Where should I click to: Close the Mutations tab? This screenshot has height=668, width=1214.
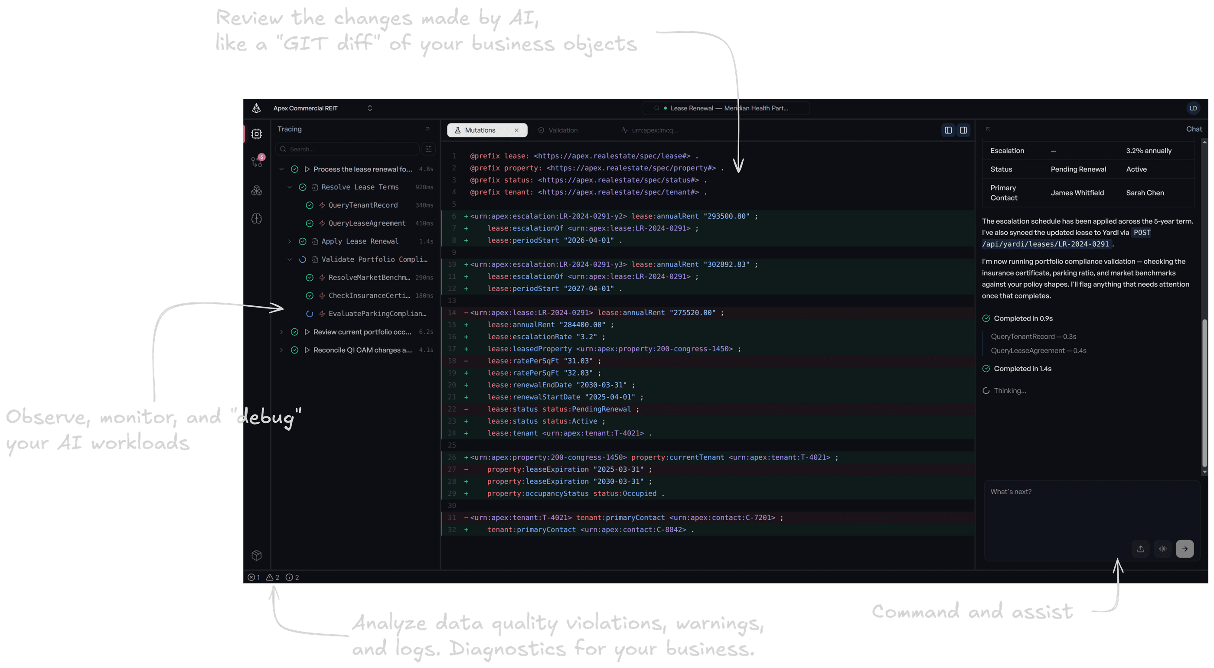516,130
